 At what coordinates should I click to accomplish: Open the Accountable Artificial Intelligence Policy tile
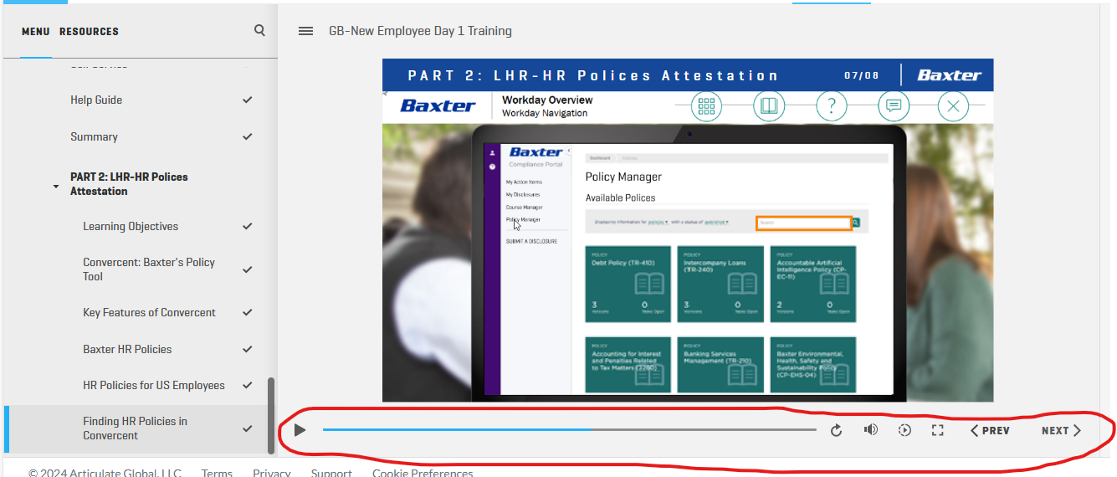pyautogui.click(x=812, y=284)
